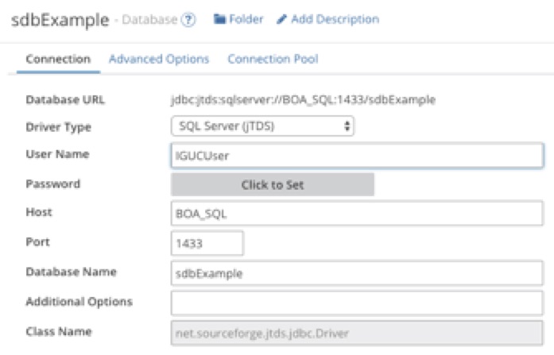The height and width of the screenshot is (355, 554).
Task: Click the pencil Add Description icon
Action: pyautogui.click(x=281, y=19)
